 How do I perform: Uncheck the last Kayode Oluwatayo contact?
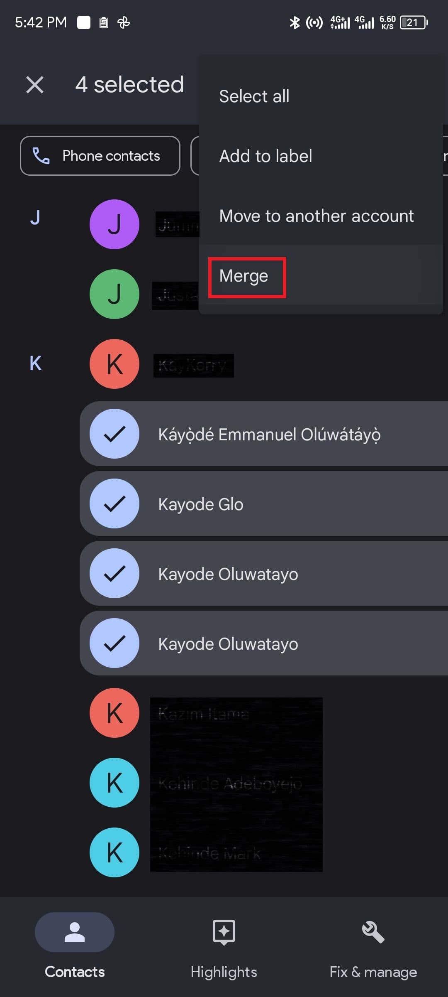(x=114, y=643)
